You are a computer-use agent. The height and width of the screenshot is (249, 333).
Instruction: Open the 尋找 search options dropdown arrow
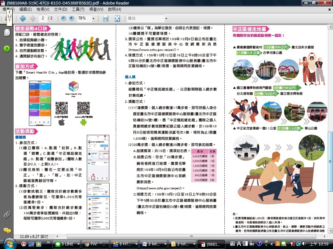point(166,18)
